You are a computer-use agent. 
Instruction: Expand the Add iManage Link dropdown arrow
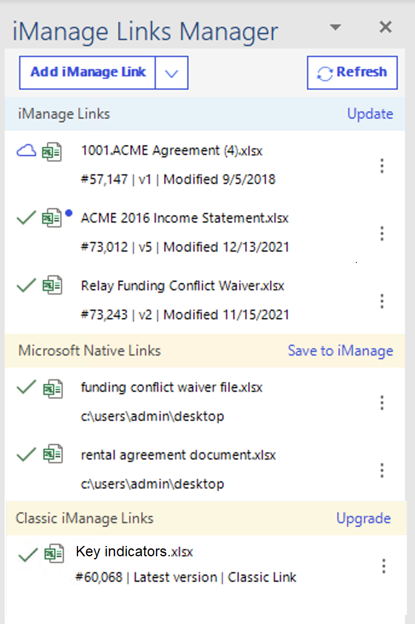coord(172,73)
